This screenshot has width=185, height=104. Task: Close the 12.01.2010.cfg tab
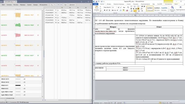pyautogui.click(x=16, y=2)
